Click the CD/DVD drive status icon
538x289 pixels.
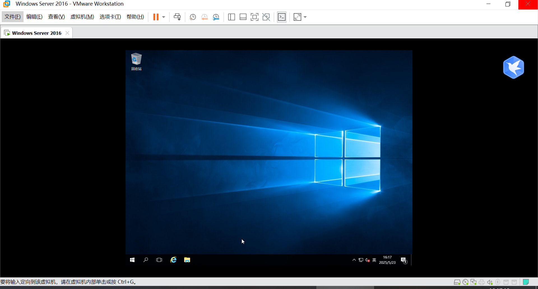click(465, 282)
